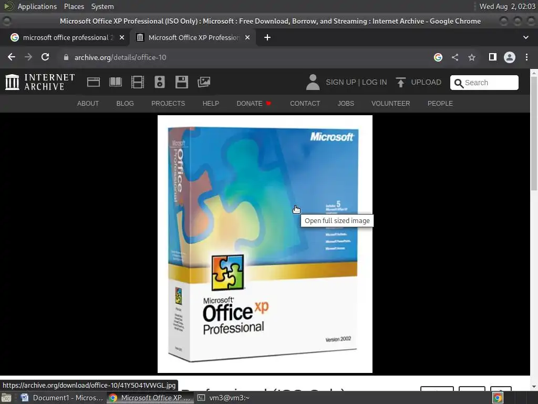Open the Texts book icon
The image size is (538, 404).
coord(115,82)
